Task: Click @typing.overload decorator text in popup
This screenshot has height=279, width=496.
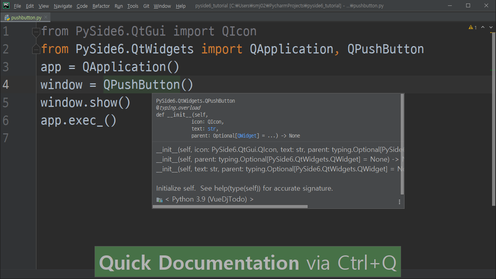Action: [x=178, y=108]
